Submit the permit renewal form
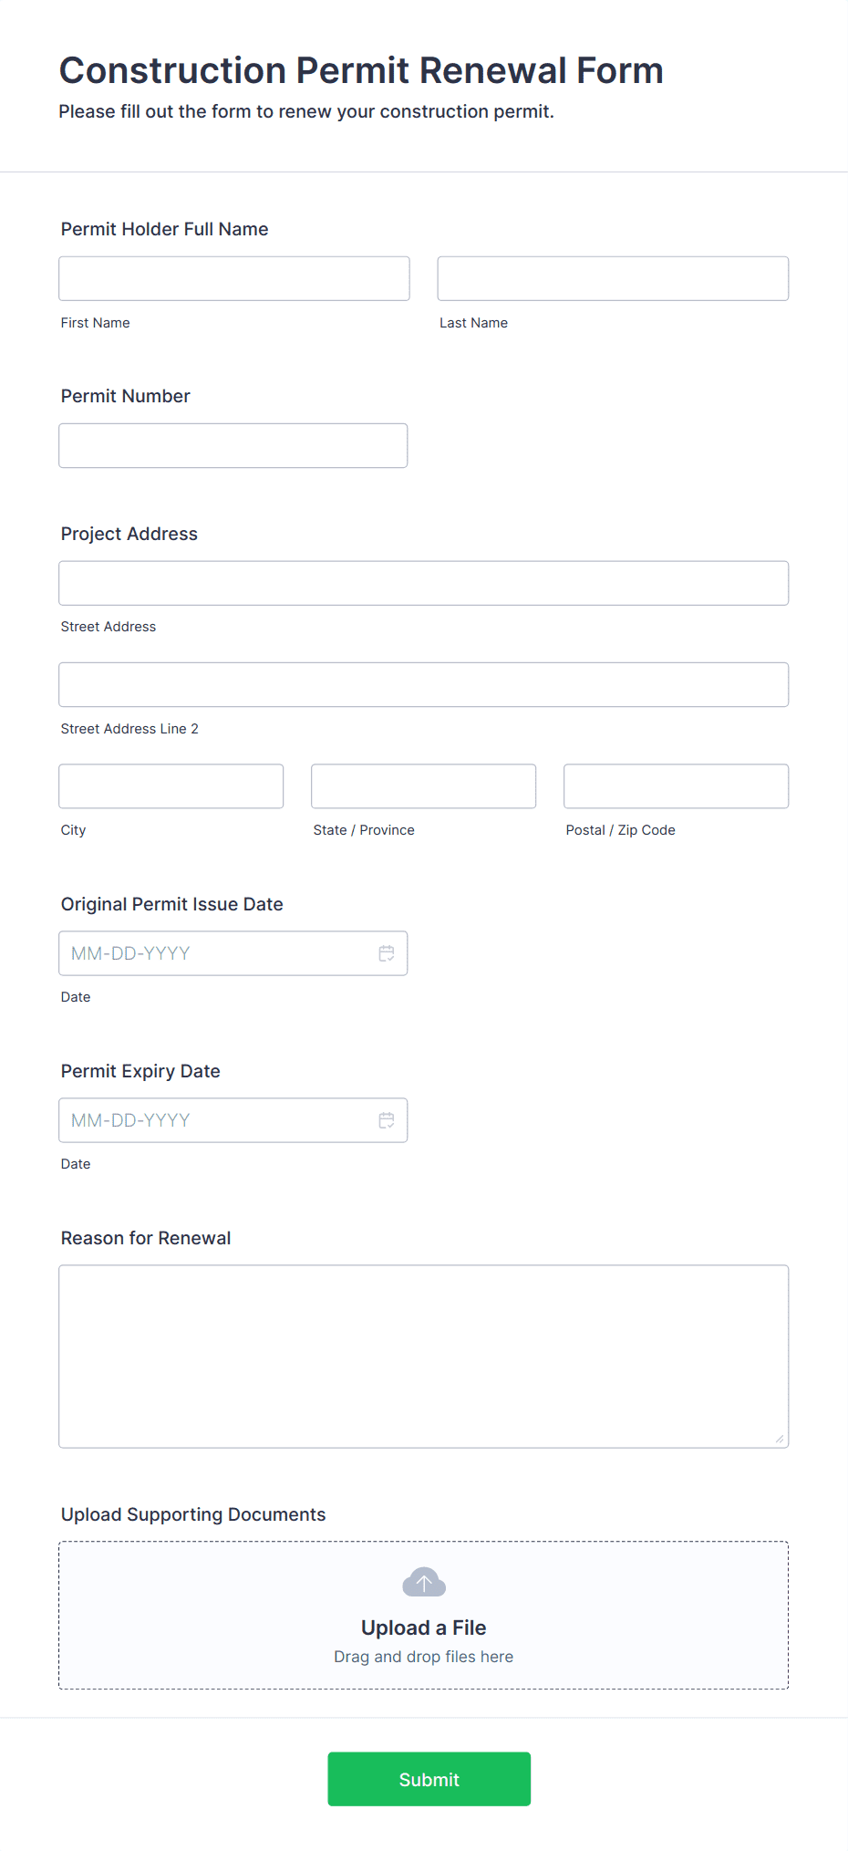 429,1779
